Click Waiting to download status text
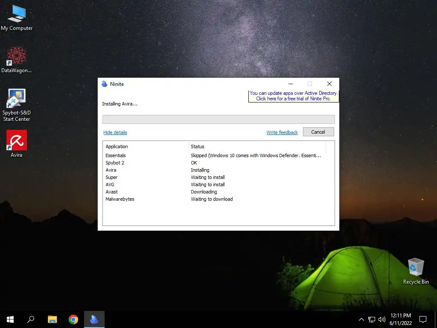The image size is (437, 328). point(212,199)
